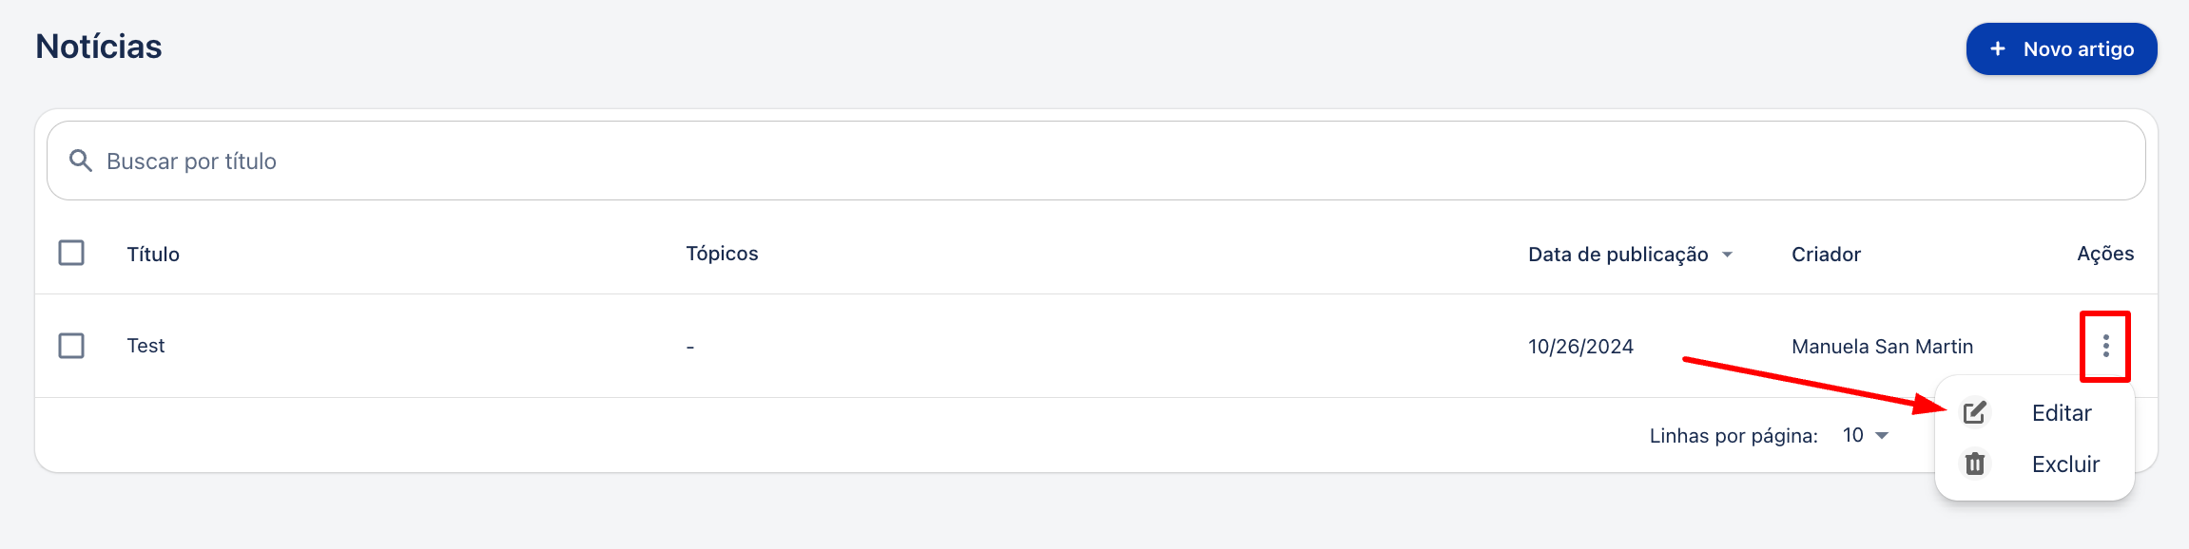Create a new article with Novo artigo
Screen dimensions: 2189x549
2062,48
